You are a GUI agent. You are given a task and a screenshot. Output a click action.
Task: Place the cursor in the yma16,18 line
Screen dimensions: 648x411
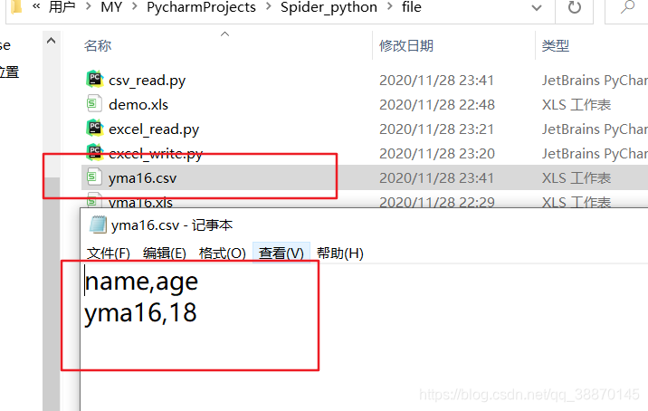pyautogui.click(x=140, y=313)
